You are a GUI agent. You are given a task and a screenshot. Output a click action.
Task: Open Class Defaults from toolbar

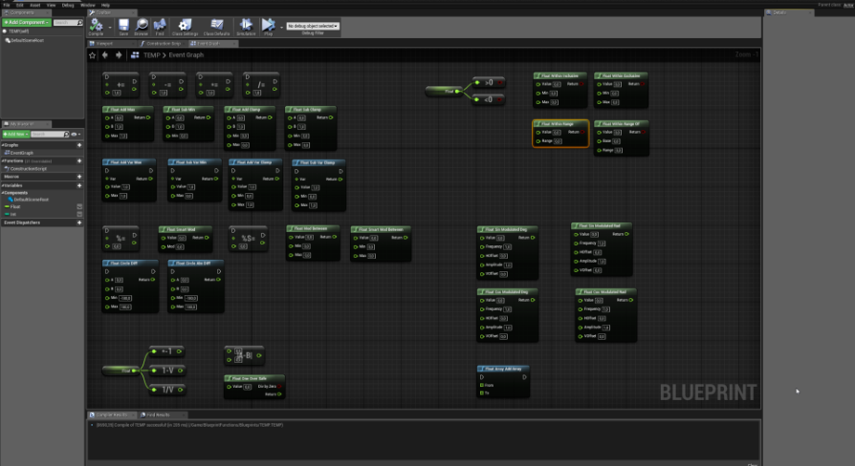point(216,26)
